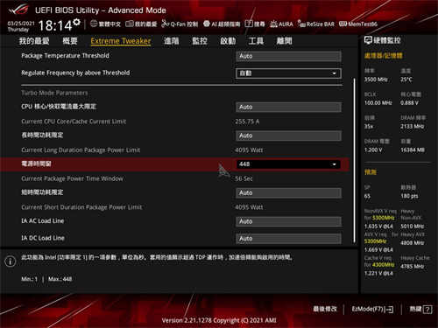This screenshot has height=328, width=438.
Task: Select the Extreme Tweaker tab
Action: [x=121, y=41]
